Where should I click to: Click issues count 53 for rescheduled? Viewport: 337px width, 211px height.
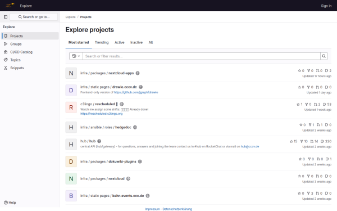tap(327, 105)
